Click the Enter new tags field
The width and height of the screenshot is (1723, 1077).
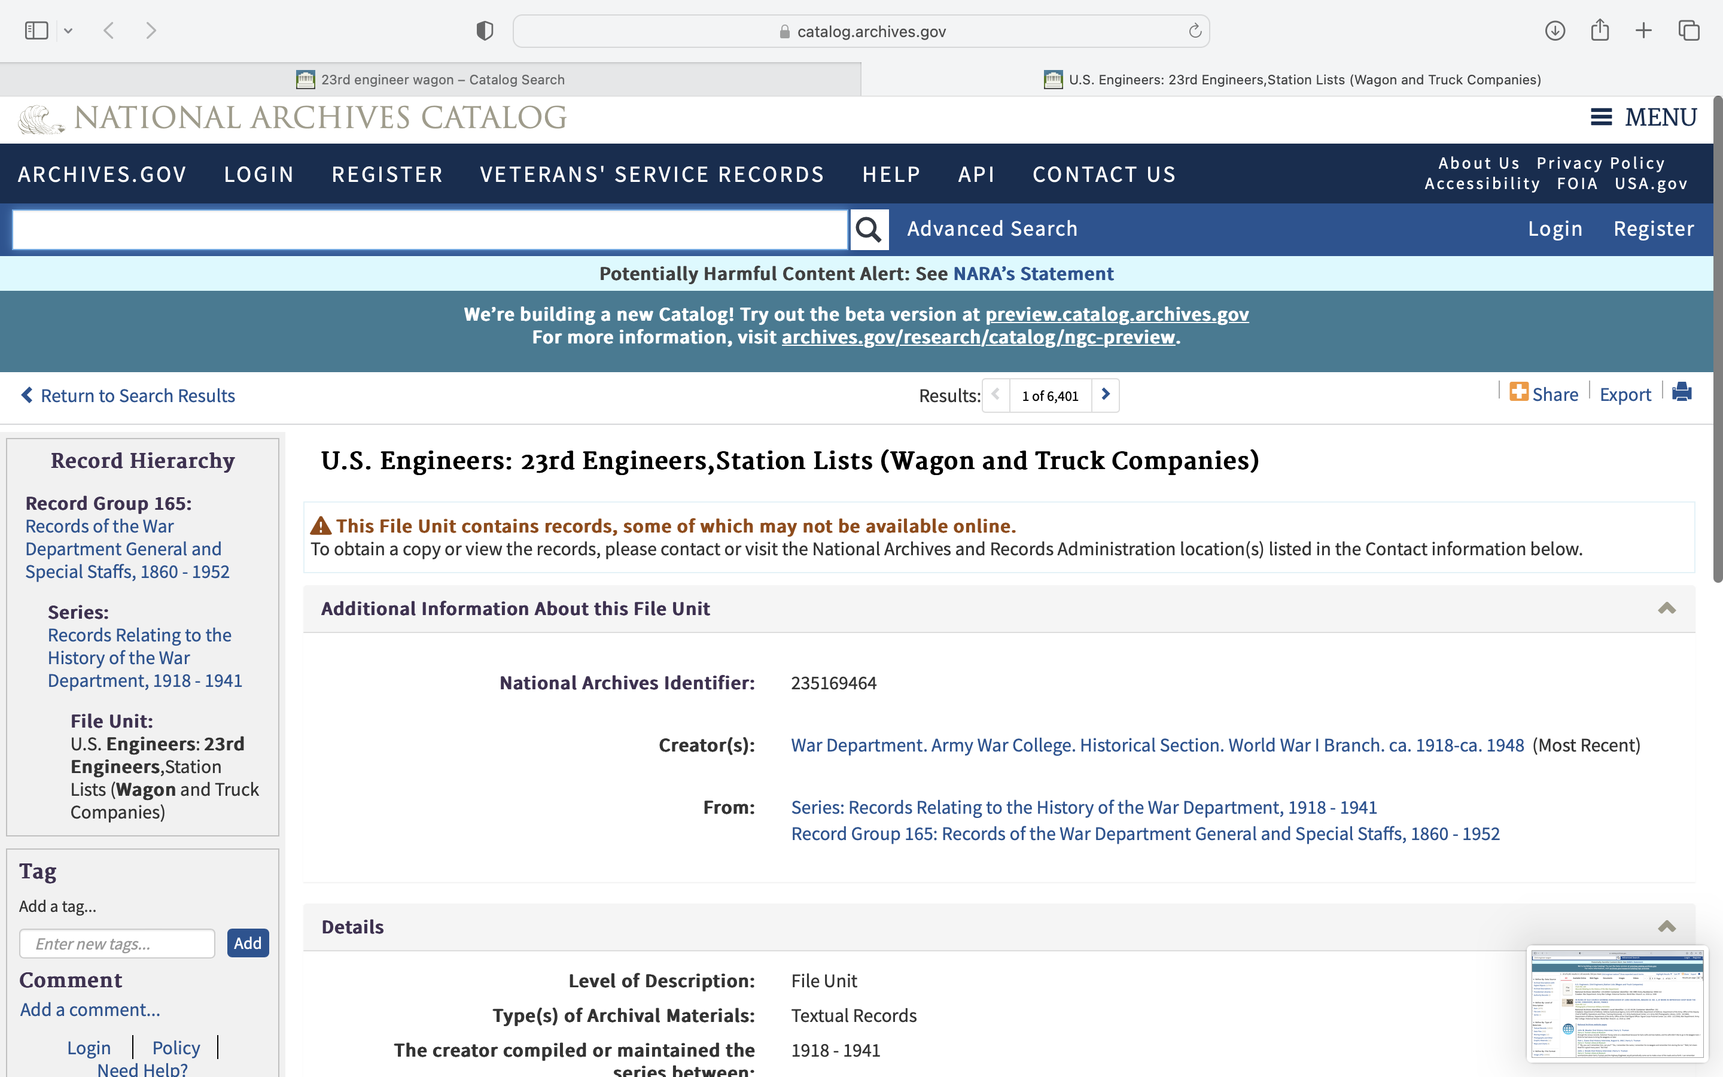117,943
